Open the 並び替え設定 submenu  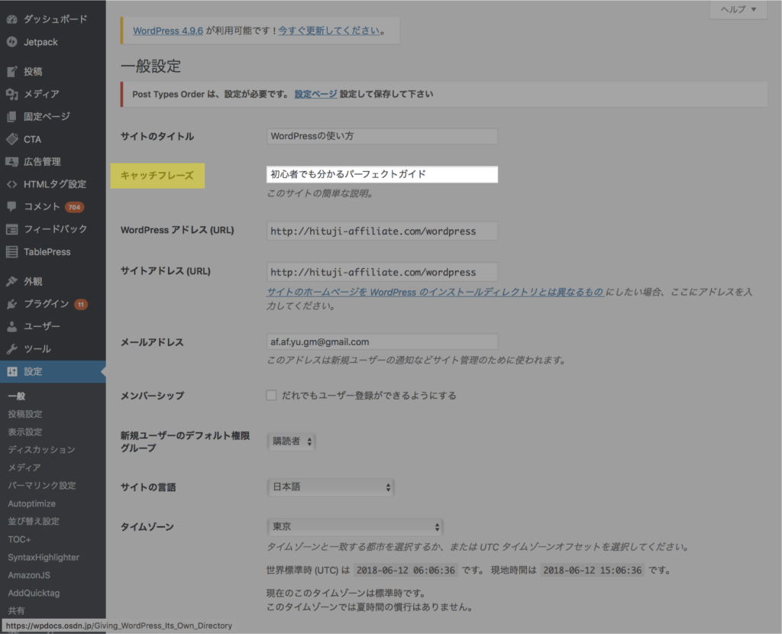(34, 521)
